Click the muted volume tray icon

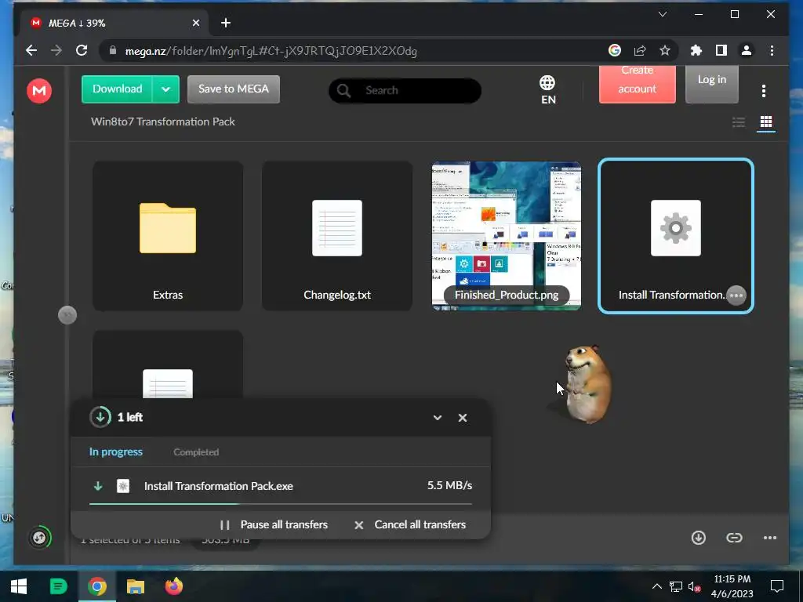click(x=694, y=586)
